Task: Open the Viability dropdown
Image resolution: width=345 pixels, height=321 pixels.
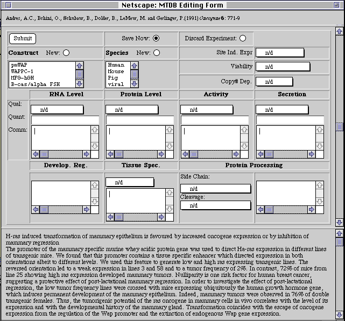Action: coord(283,67)
